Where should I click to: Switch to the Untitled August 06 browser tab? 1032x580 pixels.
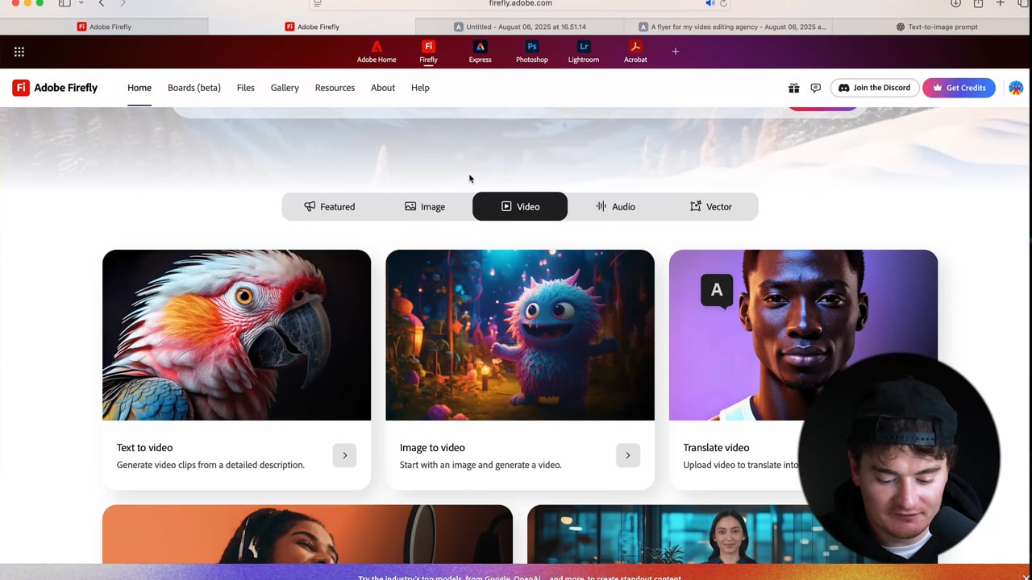[x=520, y=27]
